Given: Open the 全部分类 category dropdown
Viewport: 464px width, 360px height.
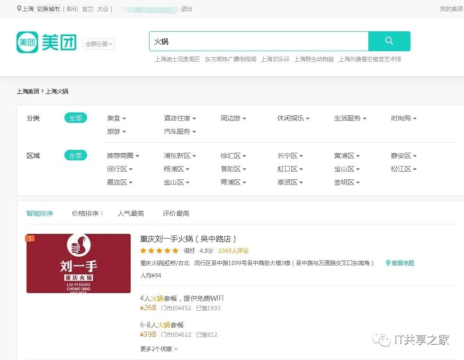Looking at the screenshot, I should [98, 44].
